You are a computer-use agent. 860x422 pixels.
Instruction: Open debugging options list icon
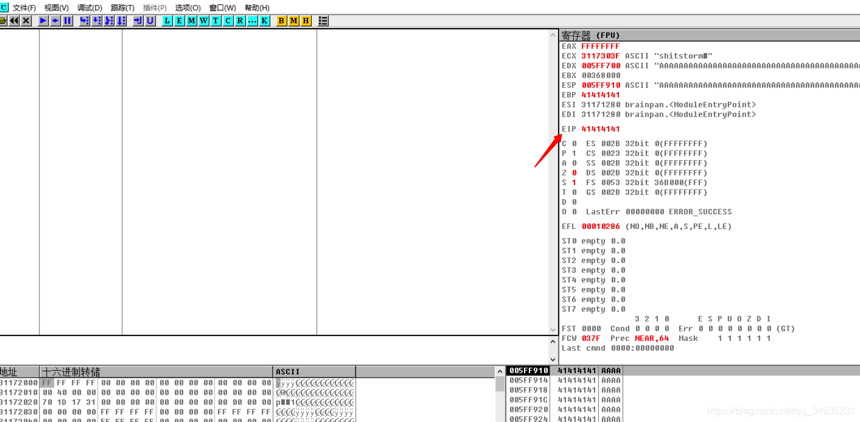click(323, 21)
